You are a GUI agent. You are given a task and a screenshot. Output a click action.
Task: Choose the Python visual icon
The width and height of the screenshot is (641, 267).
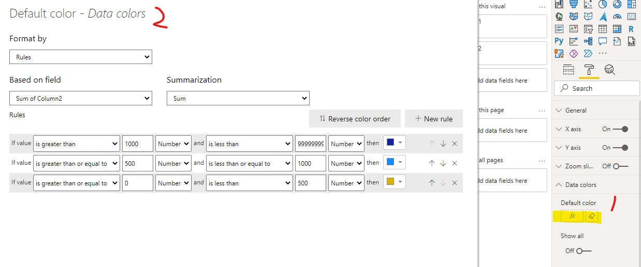pyautogui.click(x=559, y=41)
